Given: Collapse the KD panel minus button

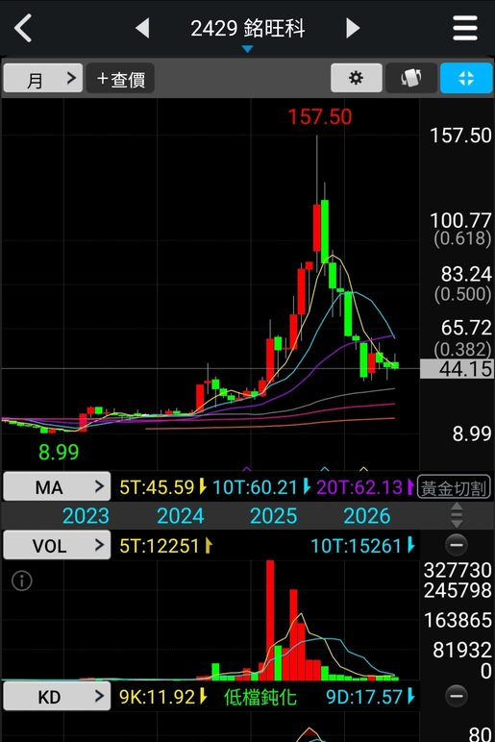Looking at the screenshot, I should point(457,696).
